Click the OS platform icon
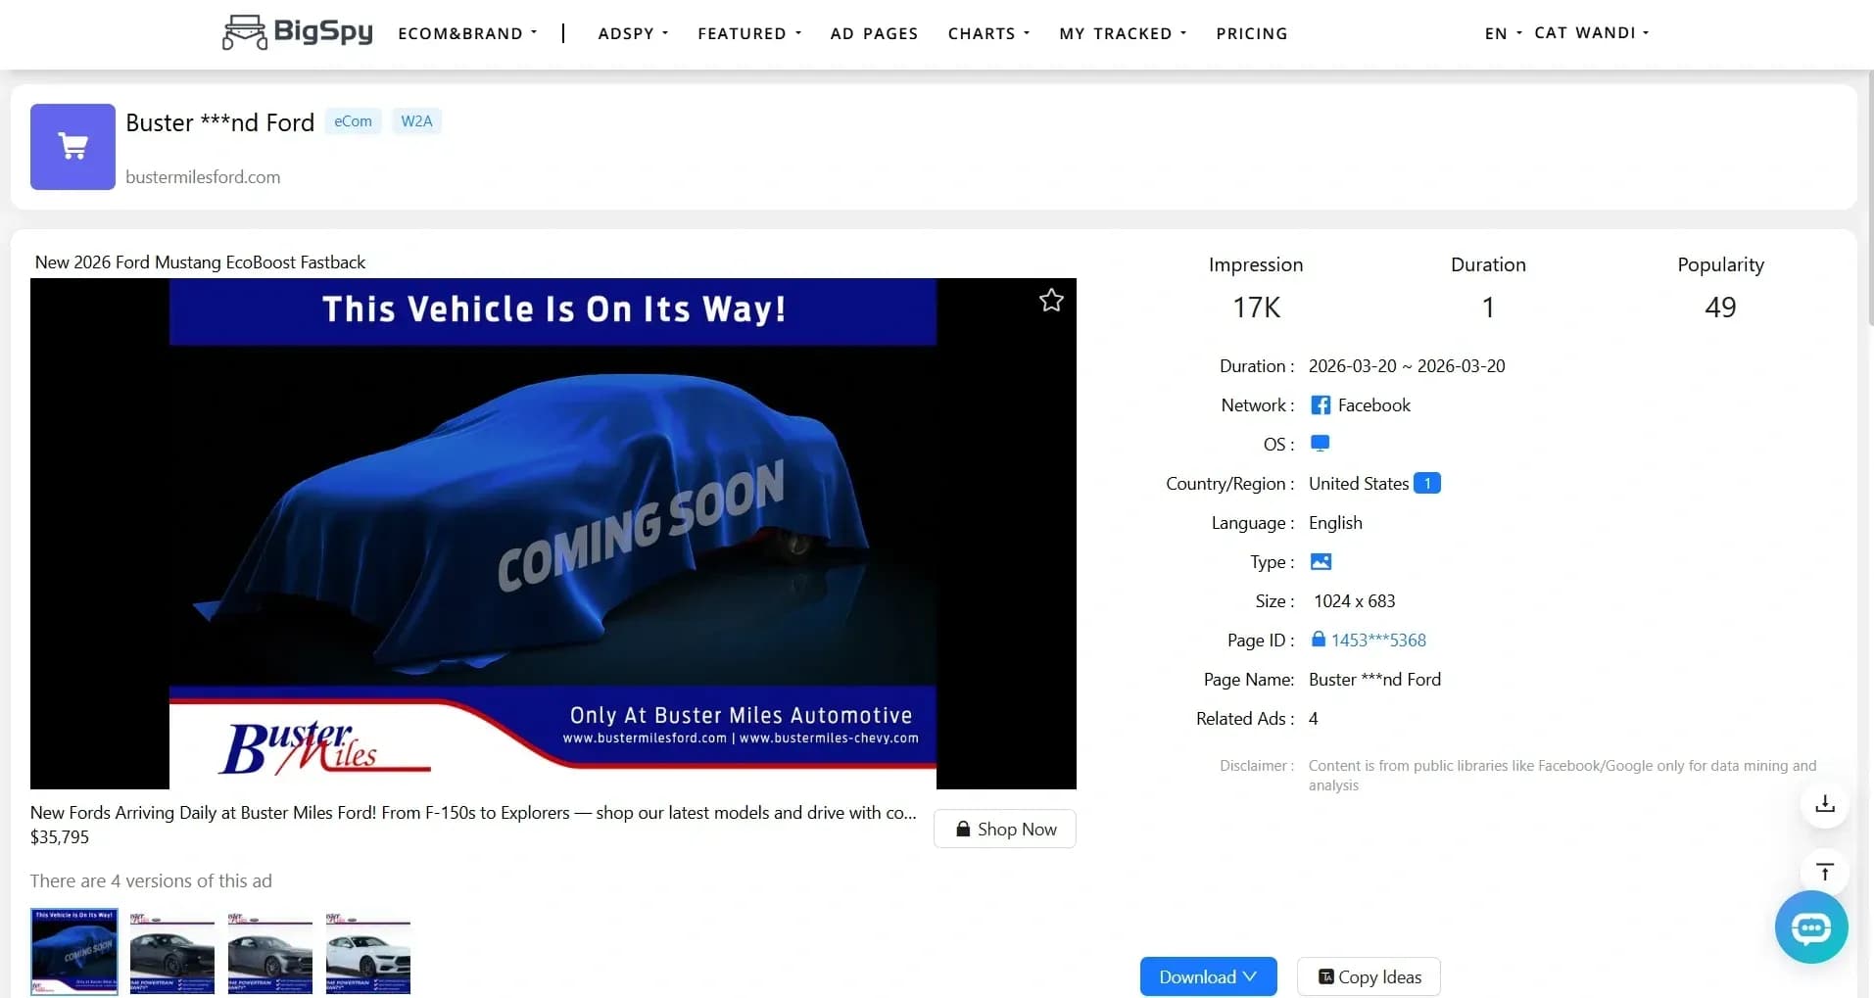 tap(1319, 443)
